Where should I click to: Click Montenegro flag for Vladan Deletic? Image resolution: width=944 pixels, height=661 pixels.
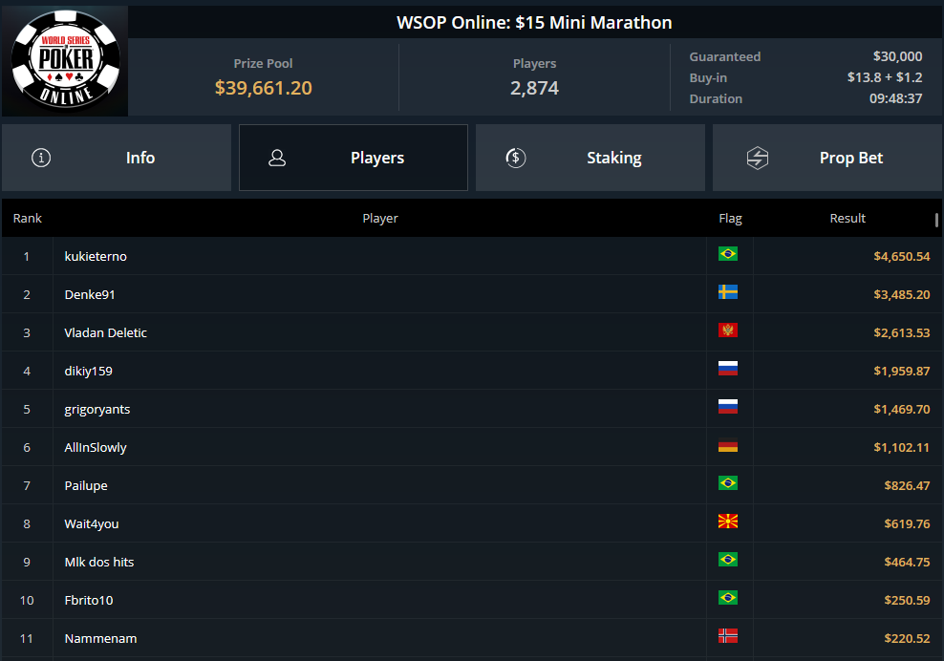point(728,330)
